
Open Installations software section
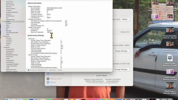pyautogui.click(x=10, y=62)
